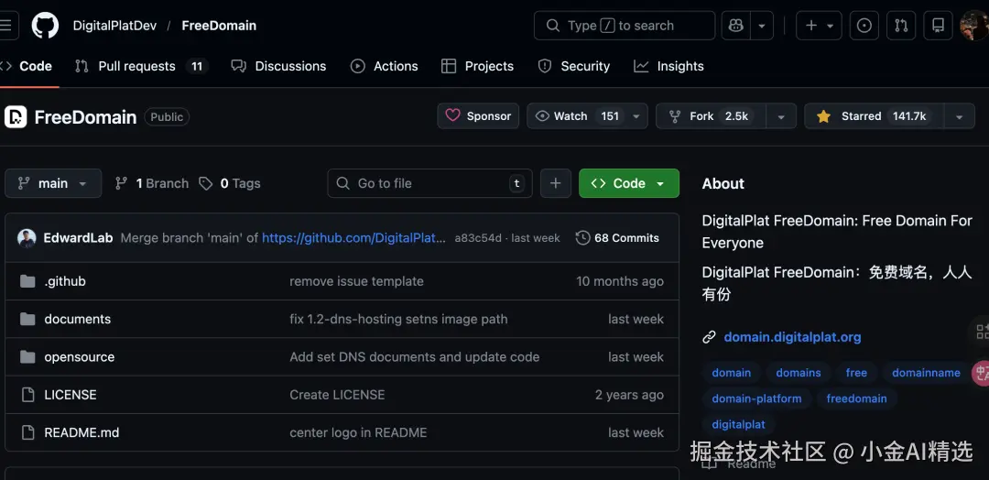Open the hamburger navigation menu
989x480 pixels.
[x=7, y=26]
